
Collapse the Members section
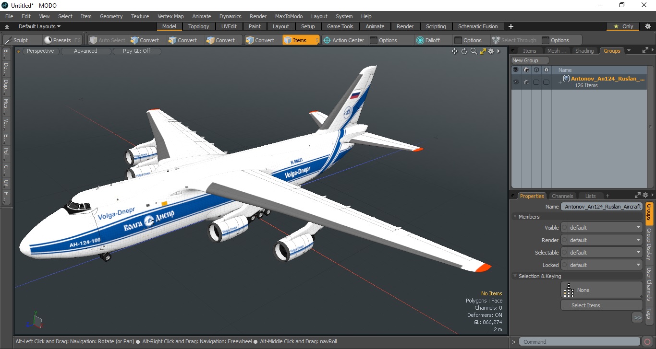tap(515, 217)
